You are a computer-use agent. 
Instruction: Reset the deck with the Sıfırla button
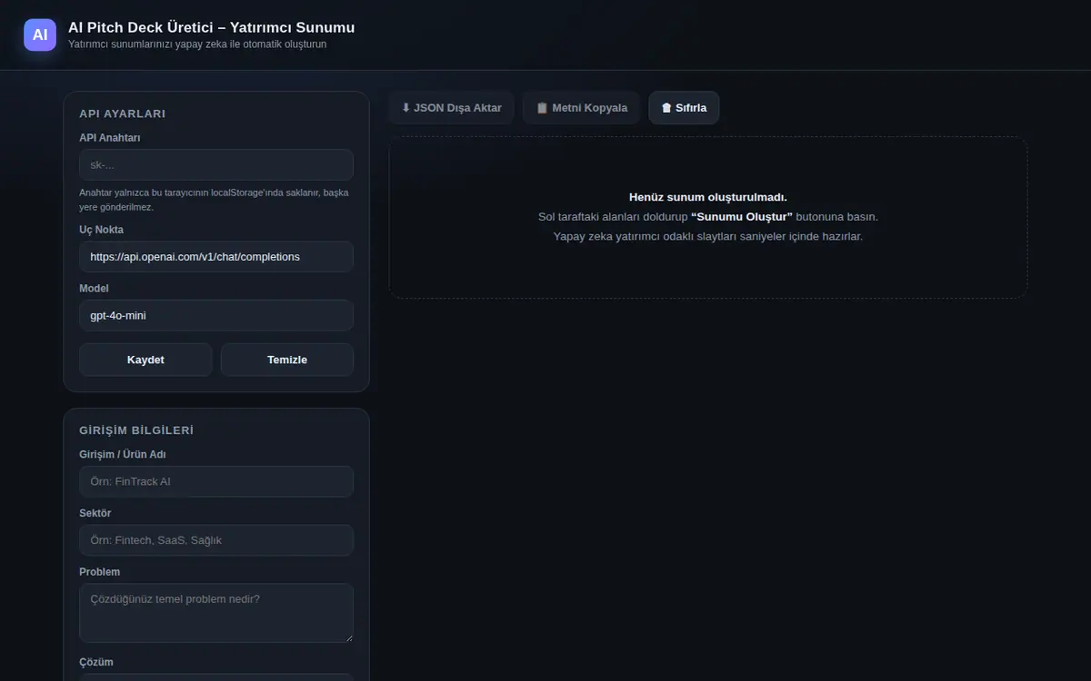pyautogui.click(x=684, y=107)
